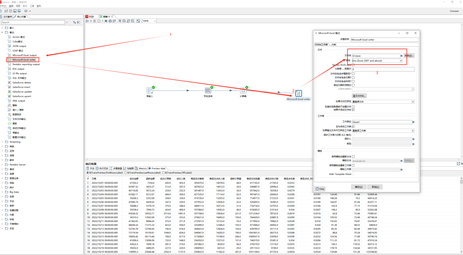This screenshot has height=255, width=463.
Task: Click variable diamond icon beside 文件名 field
Action: click(x=401, y=55)
